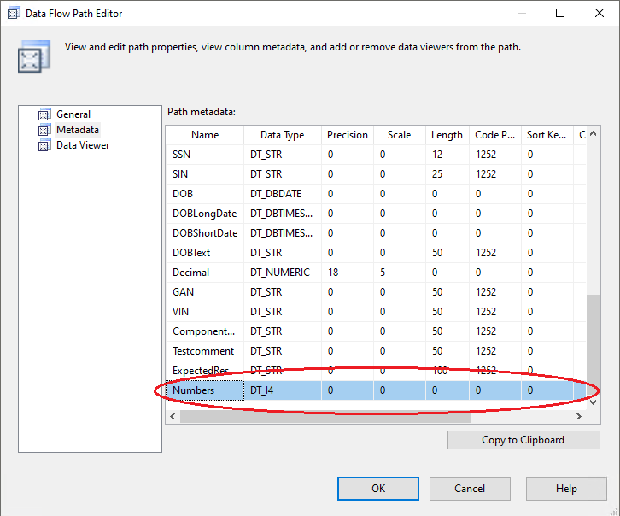Click the Data Viewer page icon
The image size is (620, 516).
(x=44, y=145)
